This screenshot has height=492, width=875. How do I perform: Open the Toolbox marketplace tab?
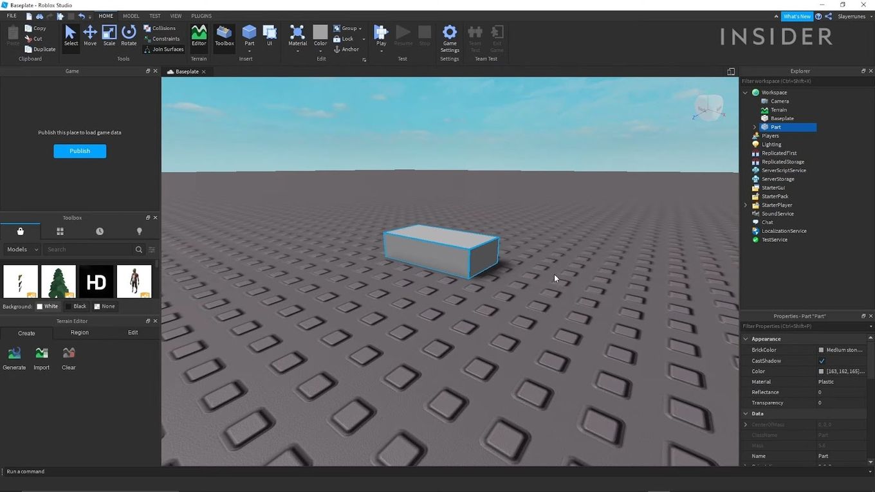tap(20, 232)
